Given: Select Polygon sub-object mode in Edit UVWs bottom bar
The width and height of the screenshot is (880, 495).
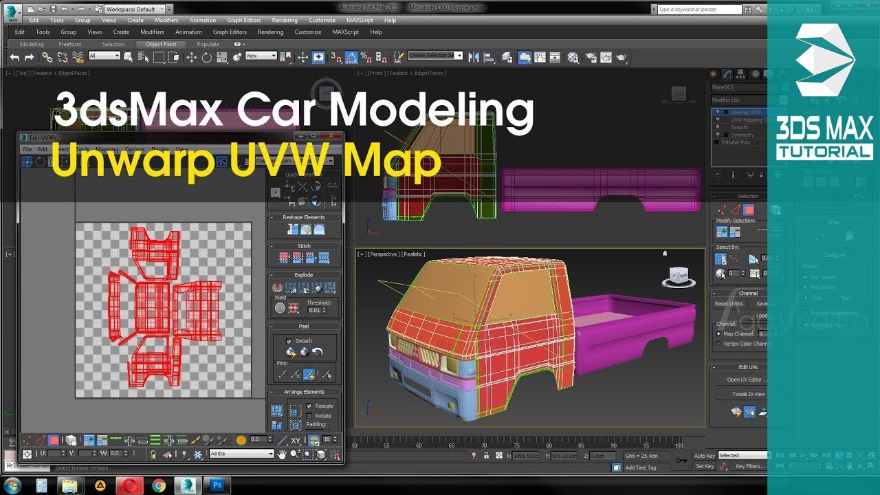Looking at the screenshot, I should pyautogui.click(x=54, y=440).
